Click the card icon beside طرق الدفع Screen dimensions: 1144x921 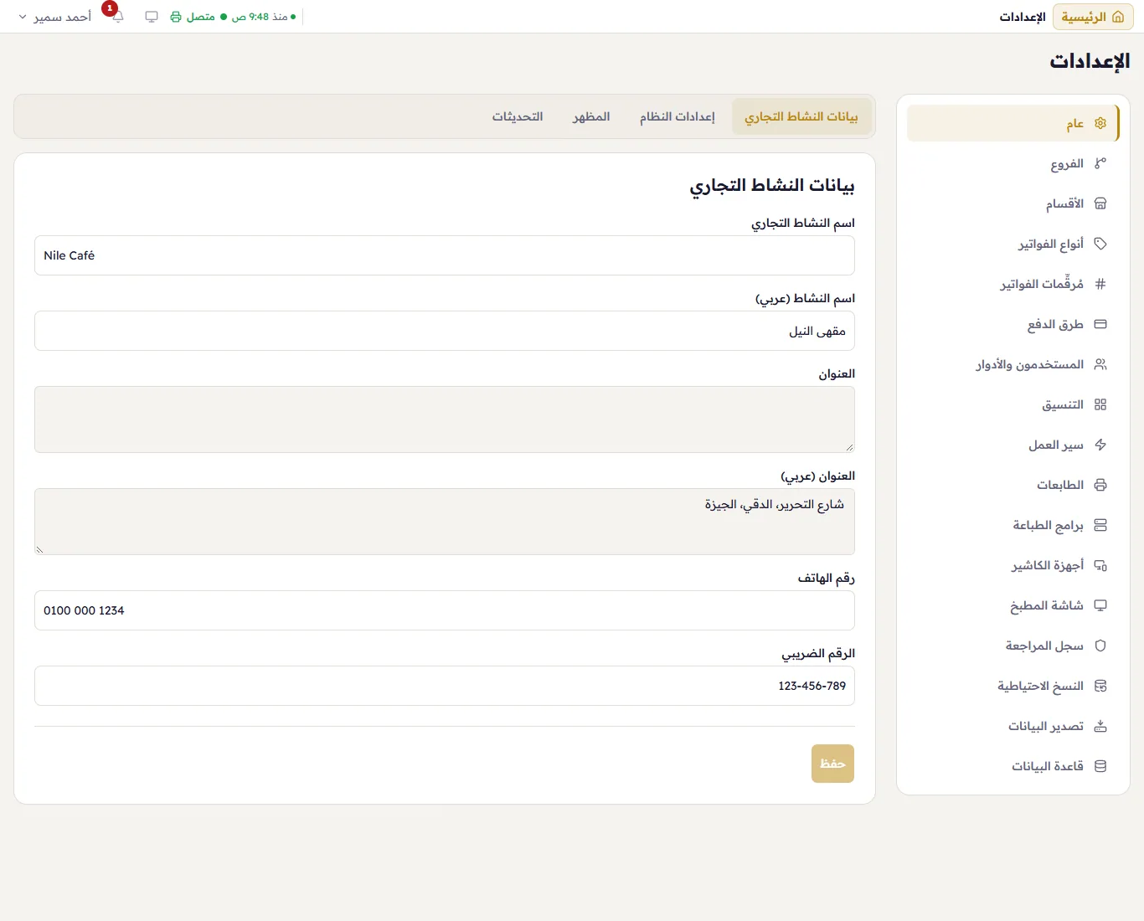(1100, 324)
